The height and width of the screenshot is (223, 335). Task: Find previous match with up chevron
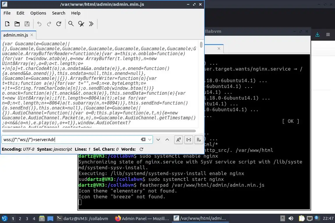pyautogui.click(x=167, y=140)
